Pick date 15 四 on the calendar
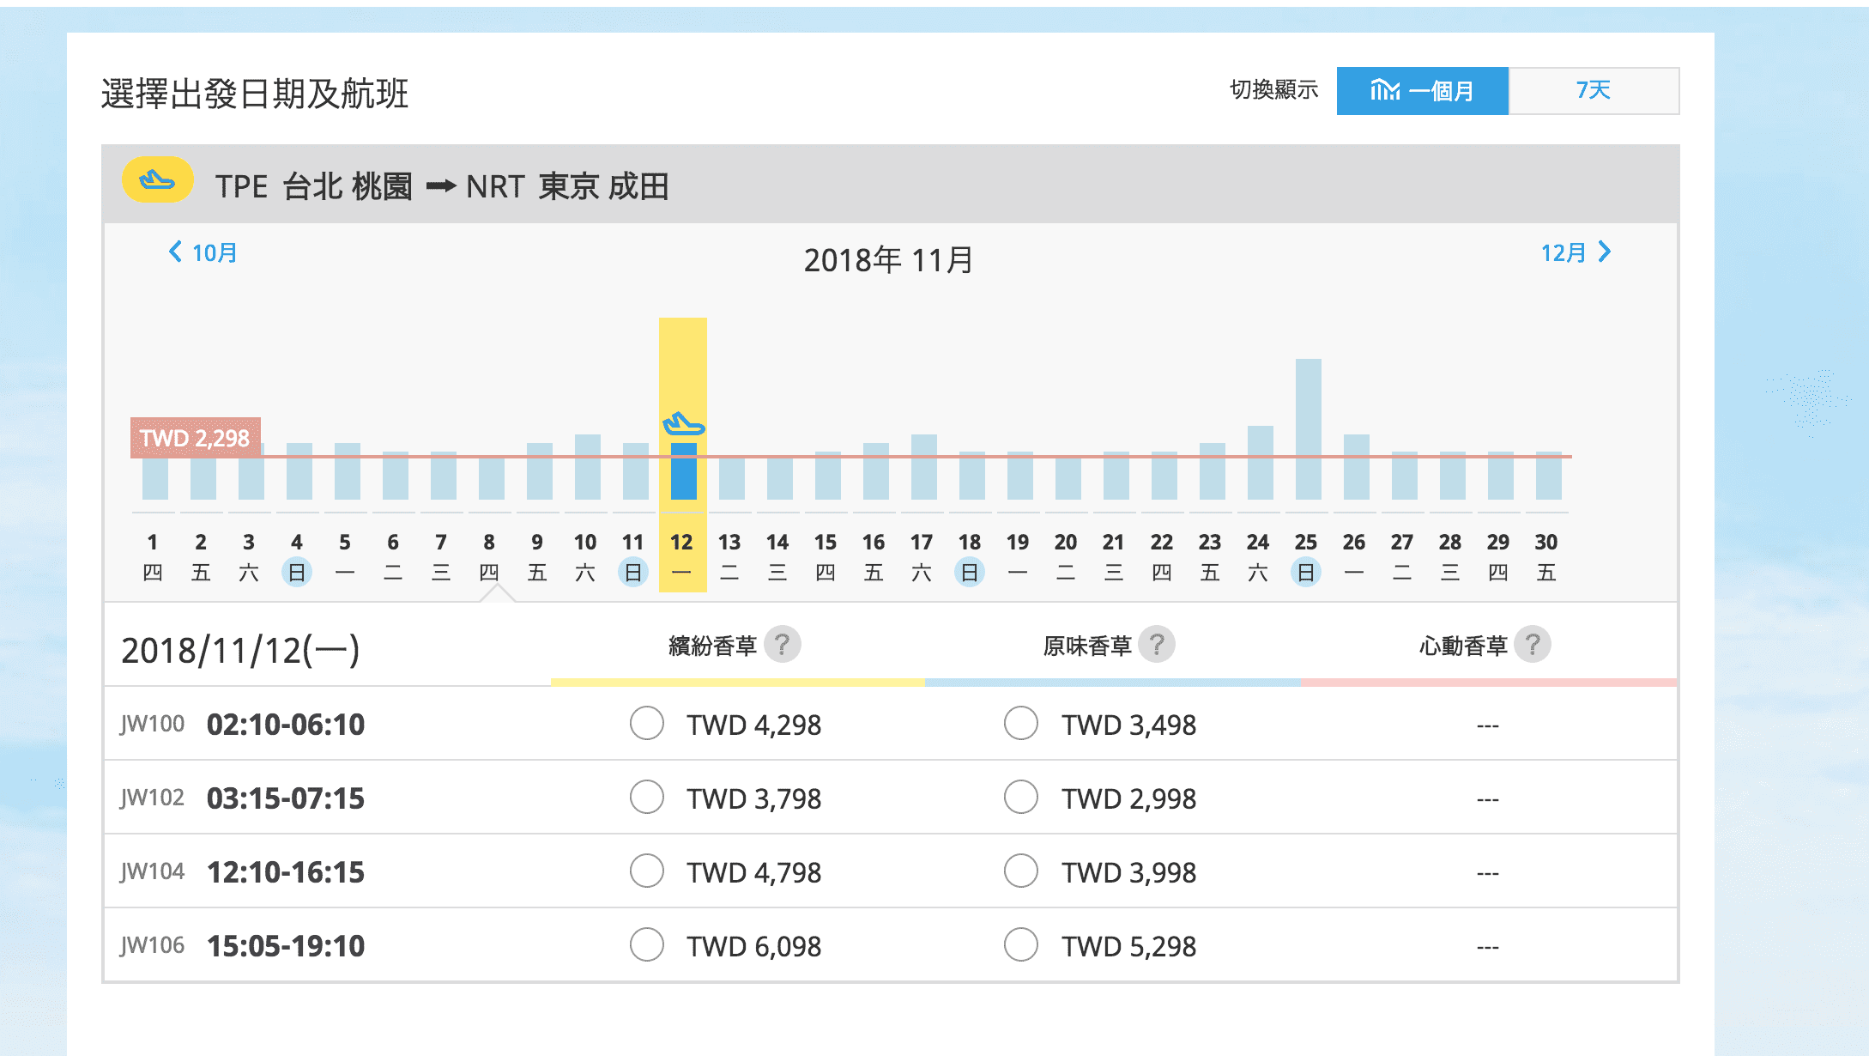This screenshot has width=1869, height=1056. coord(826,556)
